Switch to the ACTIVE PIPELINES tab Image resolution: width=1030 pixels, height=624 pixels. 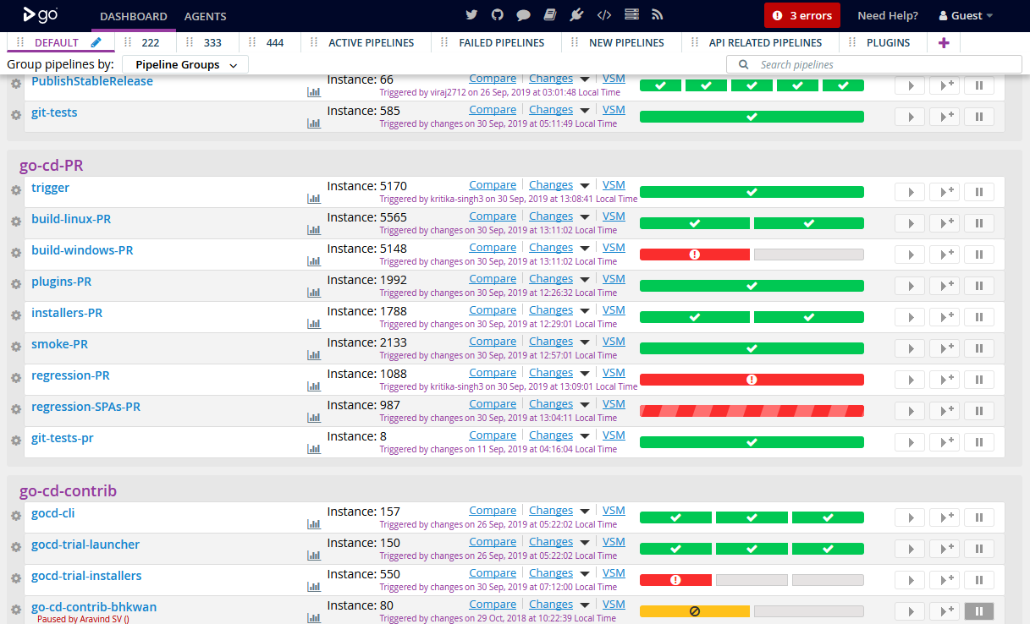coord(371,42)
